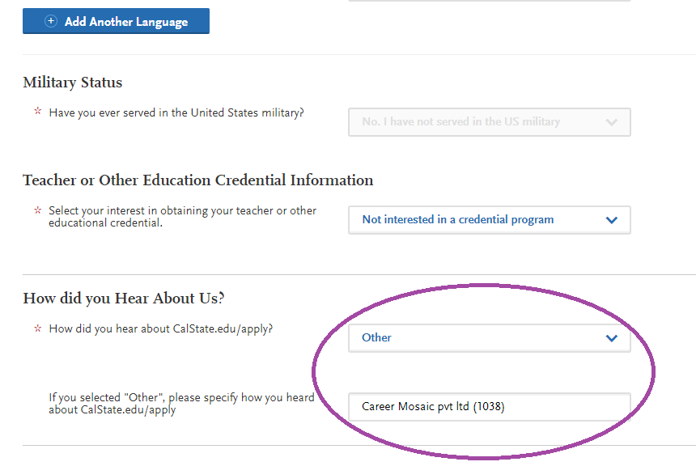Click the 'Have you ever served in the United States military?' label

(176, 112)
